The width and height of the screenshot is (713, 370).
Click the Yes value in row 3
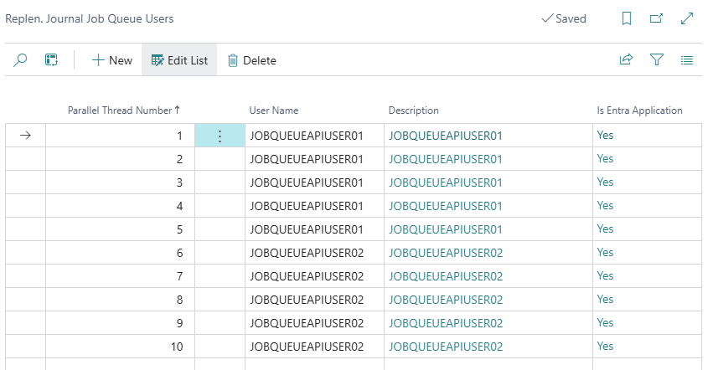pyautogui.click(x=605, y=182)
